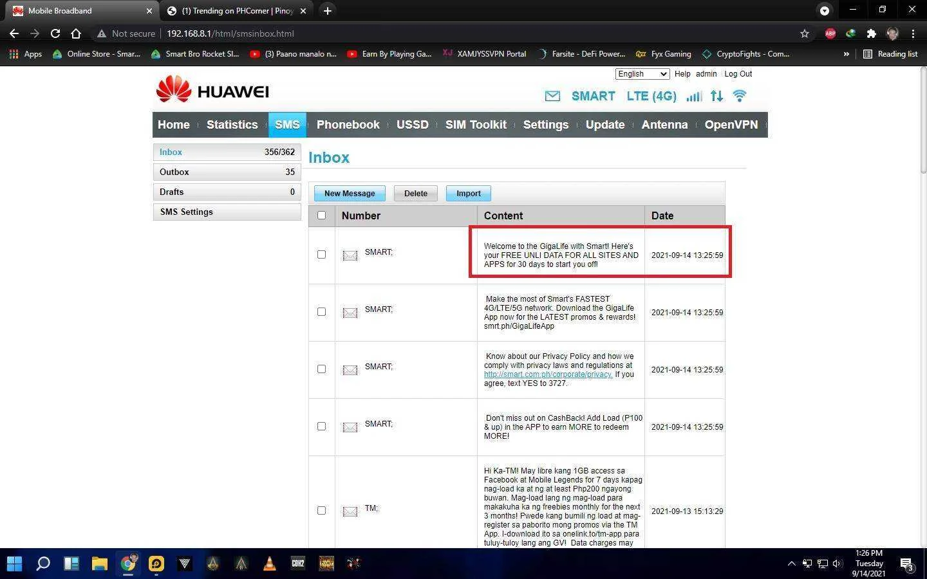The height and width of the screenshot is (579, 927).
Task: Click envelope icon of TM message
Action: click(350, 511)
